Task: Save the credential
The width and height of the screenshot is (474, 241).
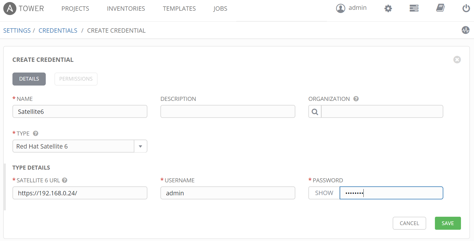Action: point(448,223)
